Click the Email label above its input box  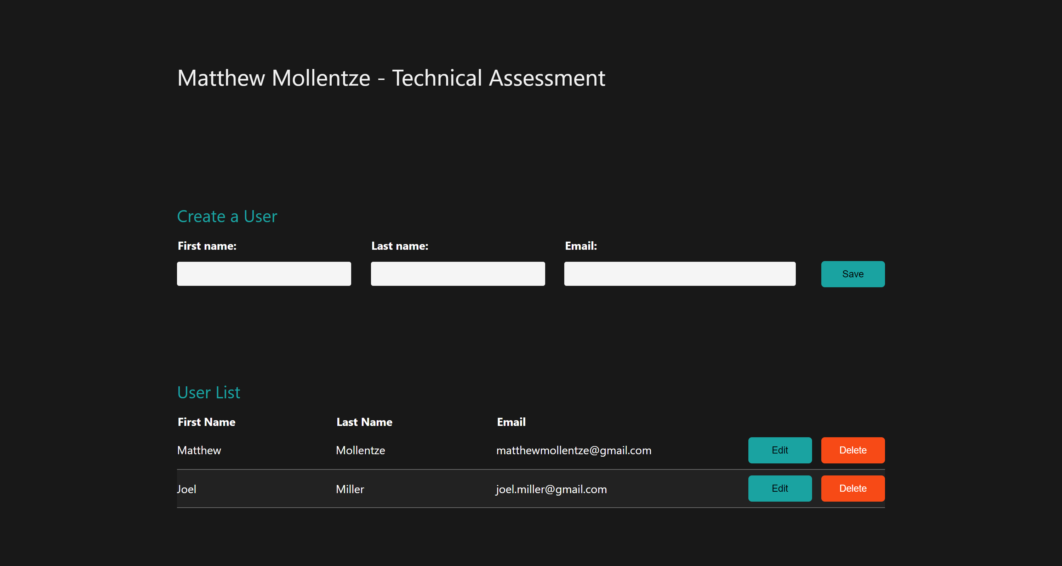581,246
